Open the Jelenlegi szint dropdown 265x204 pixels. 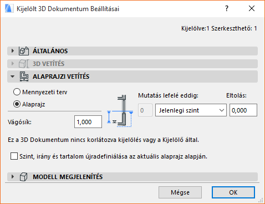tap(191, 110)
